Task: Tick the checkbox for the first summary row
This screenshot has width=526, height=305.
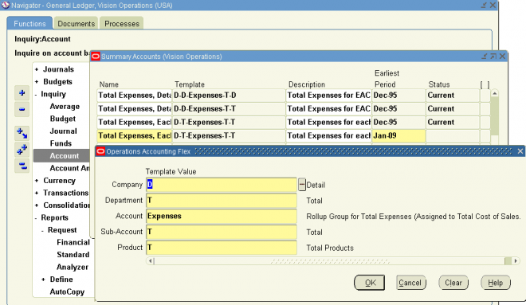Action: pos(485,96)
